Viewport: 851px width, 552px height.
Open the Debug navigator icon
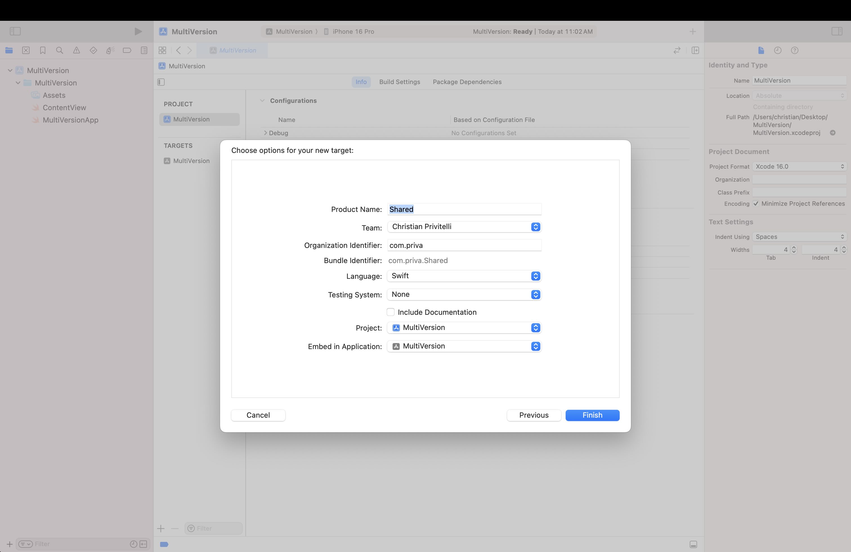click(110, 50)
